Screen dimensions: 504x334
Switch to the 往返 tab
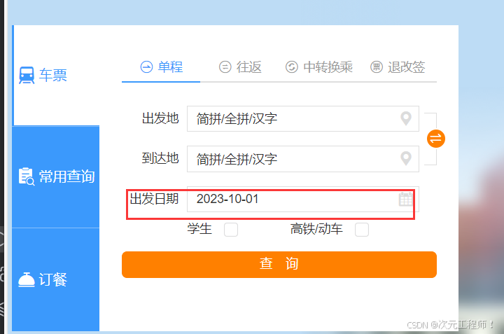coord(240,67)
